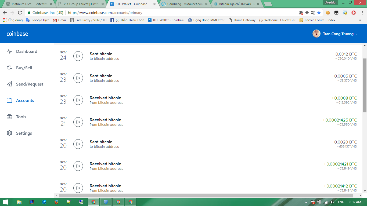Open File Explorer from the taskbar
Screen dimensions: 367x206
pos(19,202)
